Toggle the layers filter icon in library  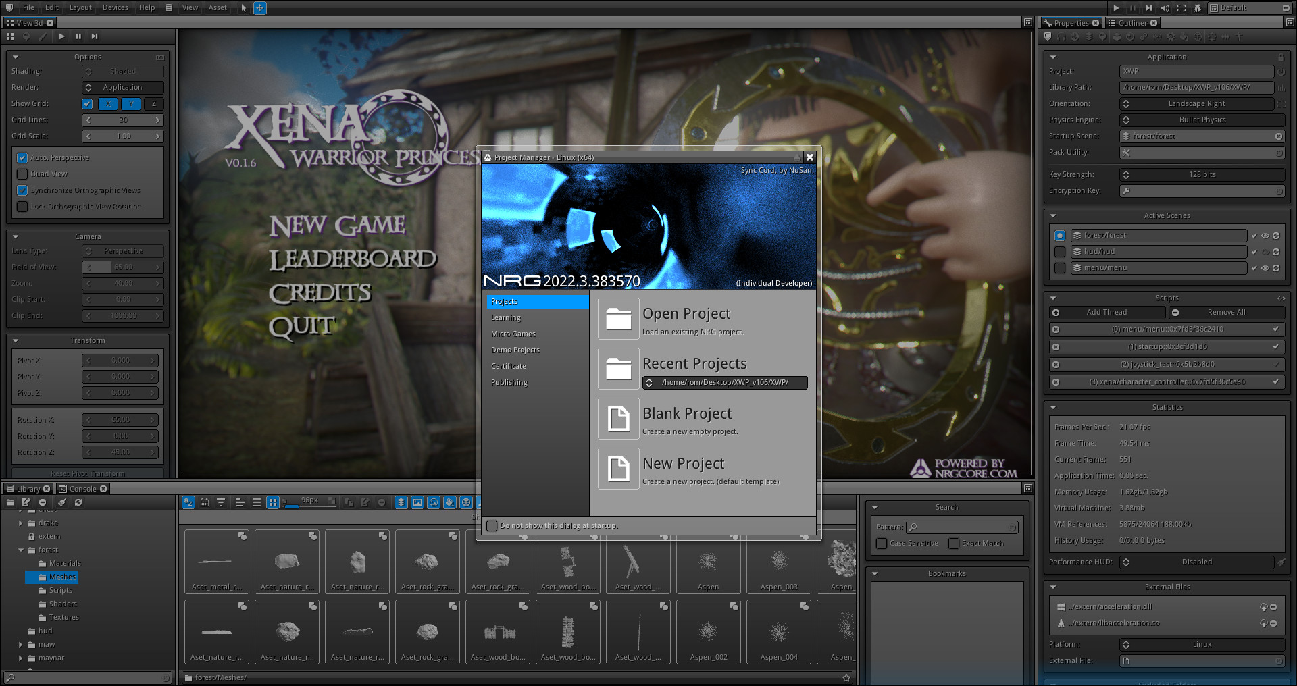(401, 502)
